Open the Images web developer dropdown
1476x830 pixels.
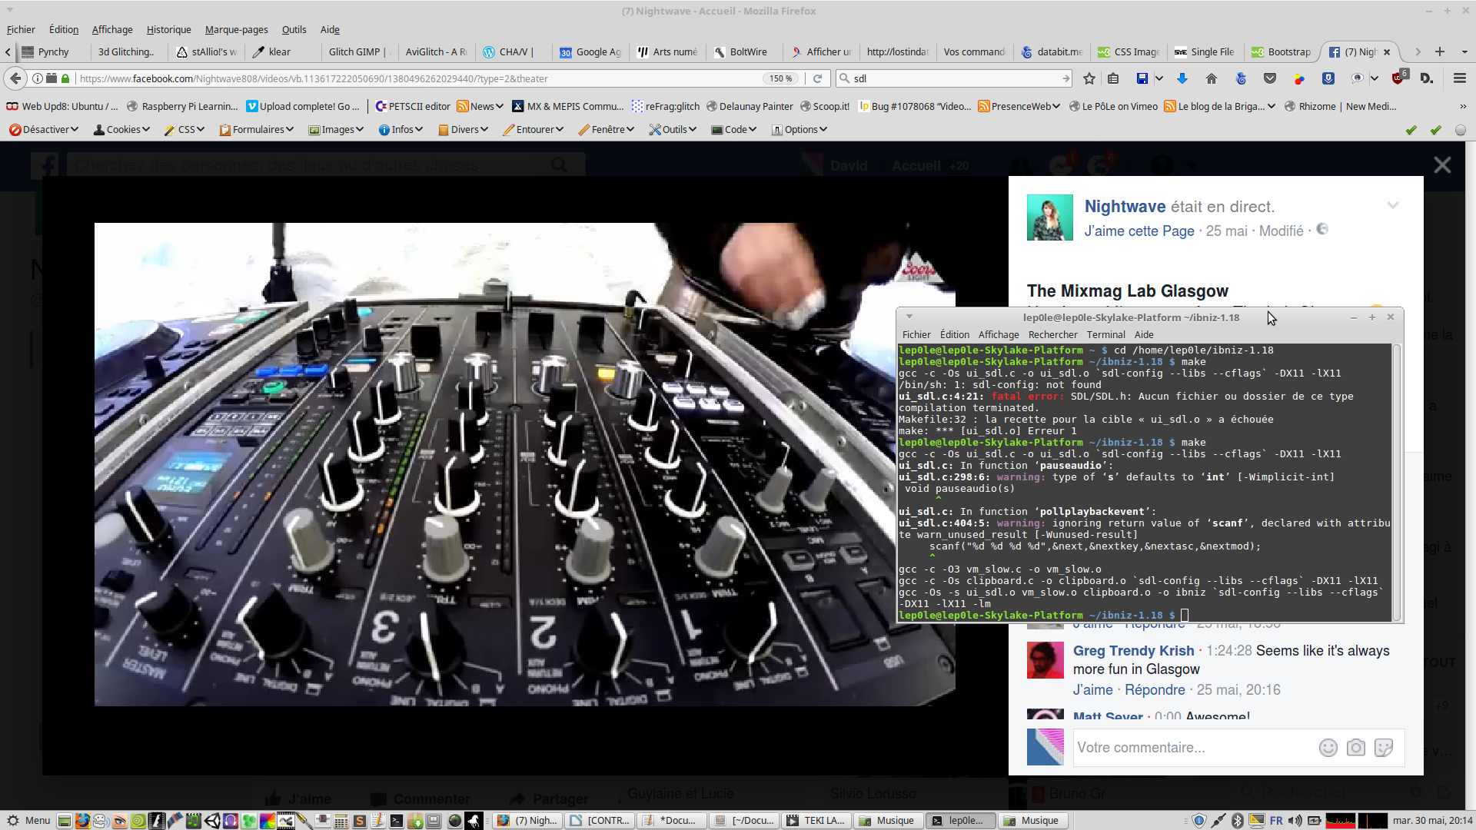[336, 129]
